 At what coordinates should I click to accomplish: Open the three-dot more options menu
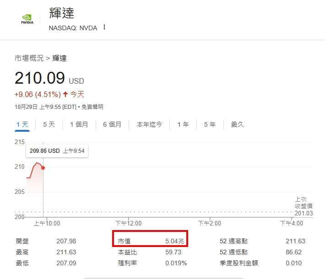(x=104, y=27)
